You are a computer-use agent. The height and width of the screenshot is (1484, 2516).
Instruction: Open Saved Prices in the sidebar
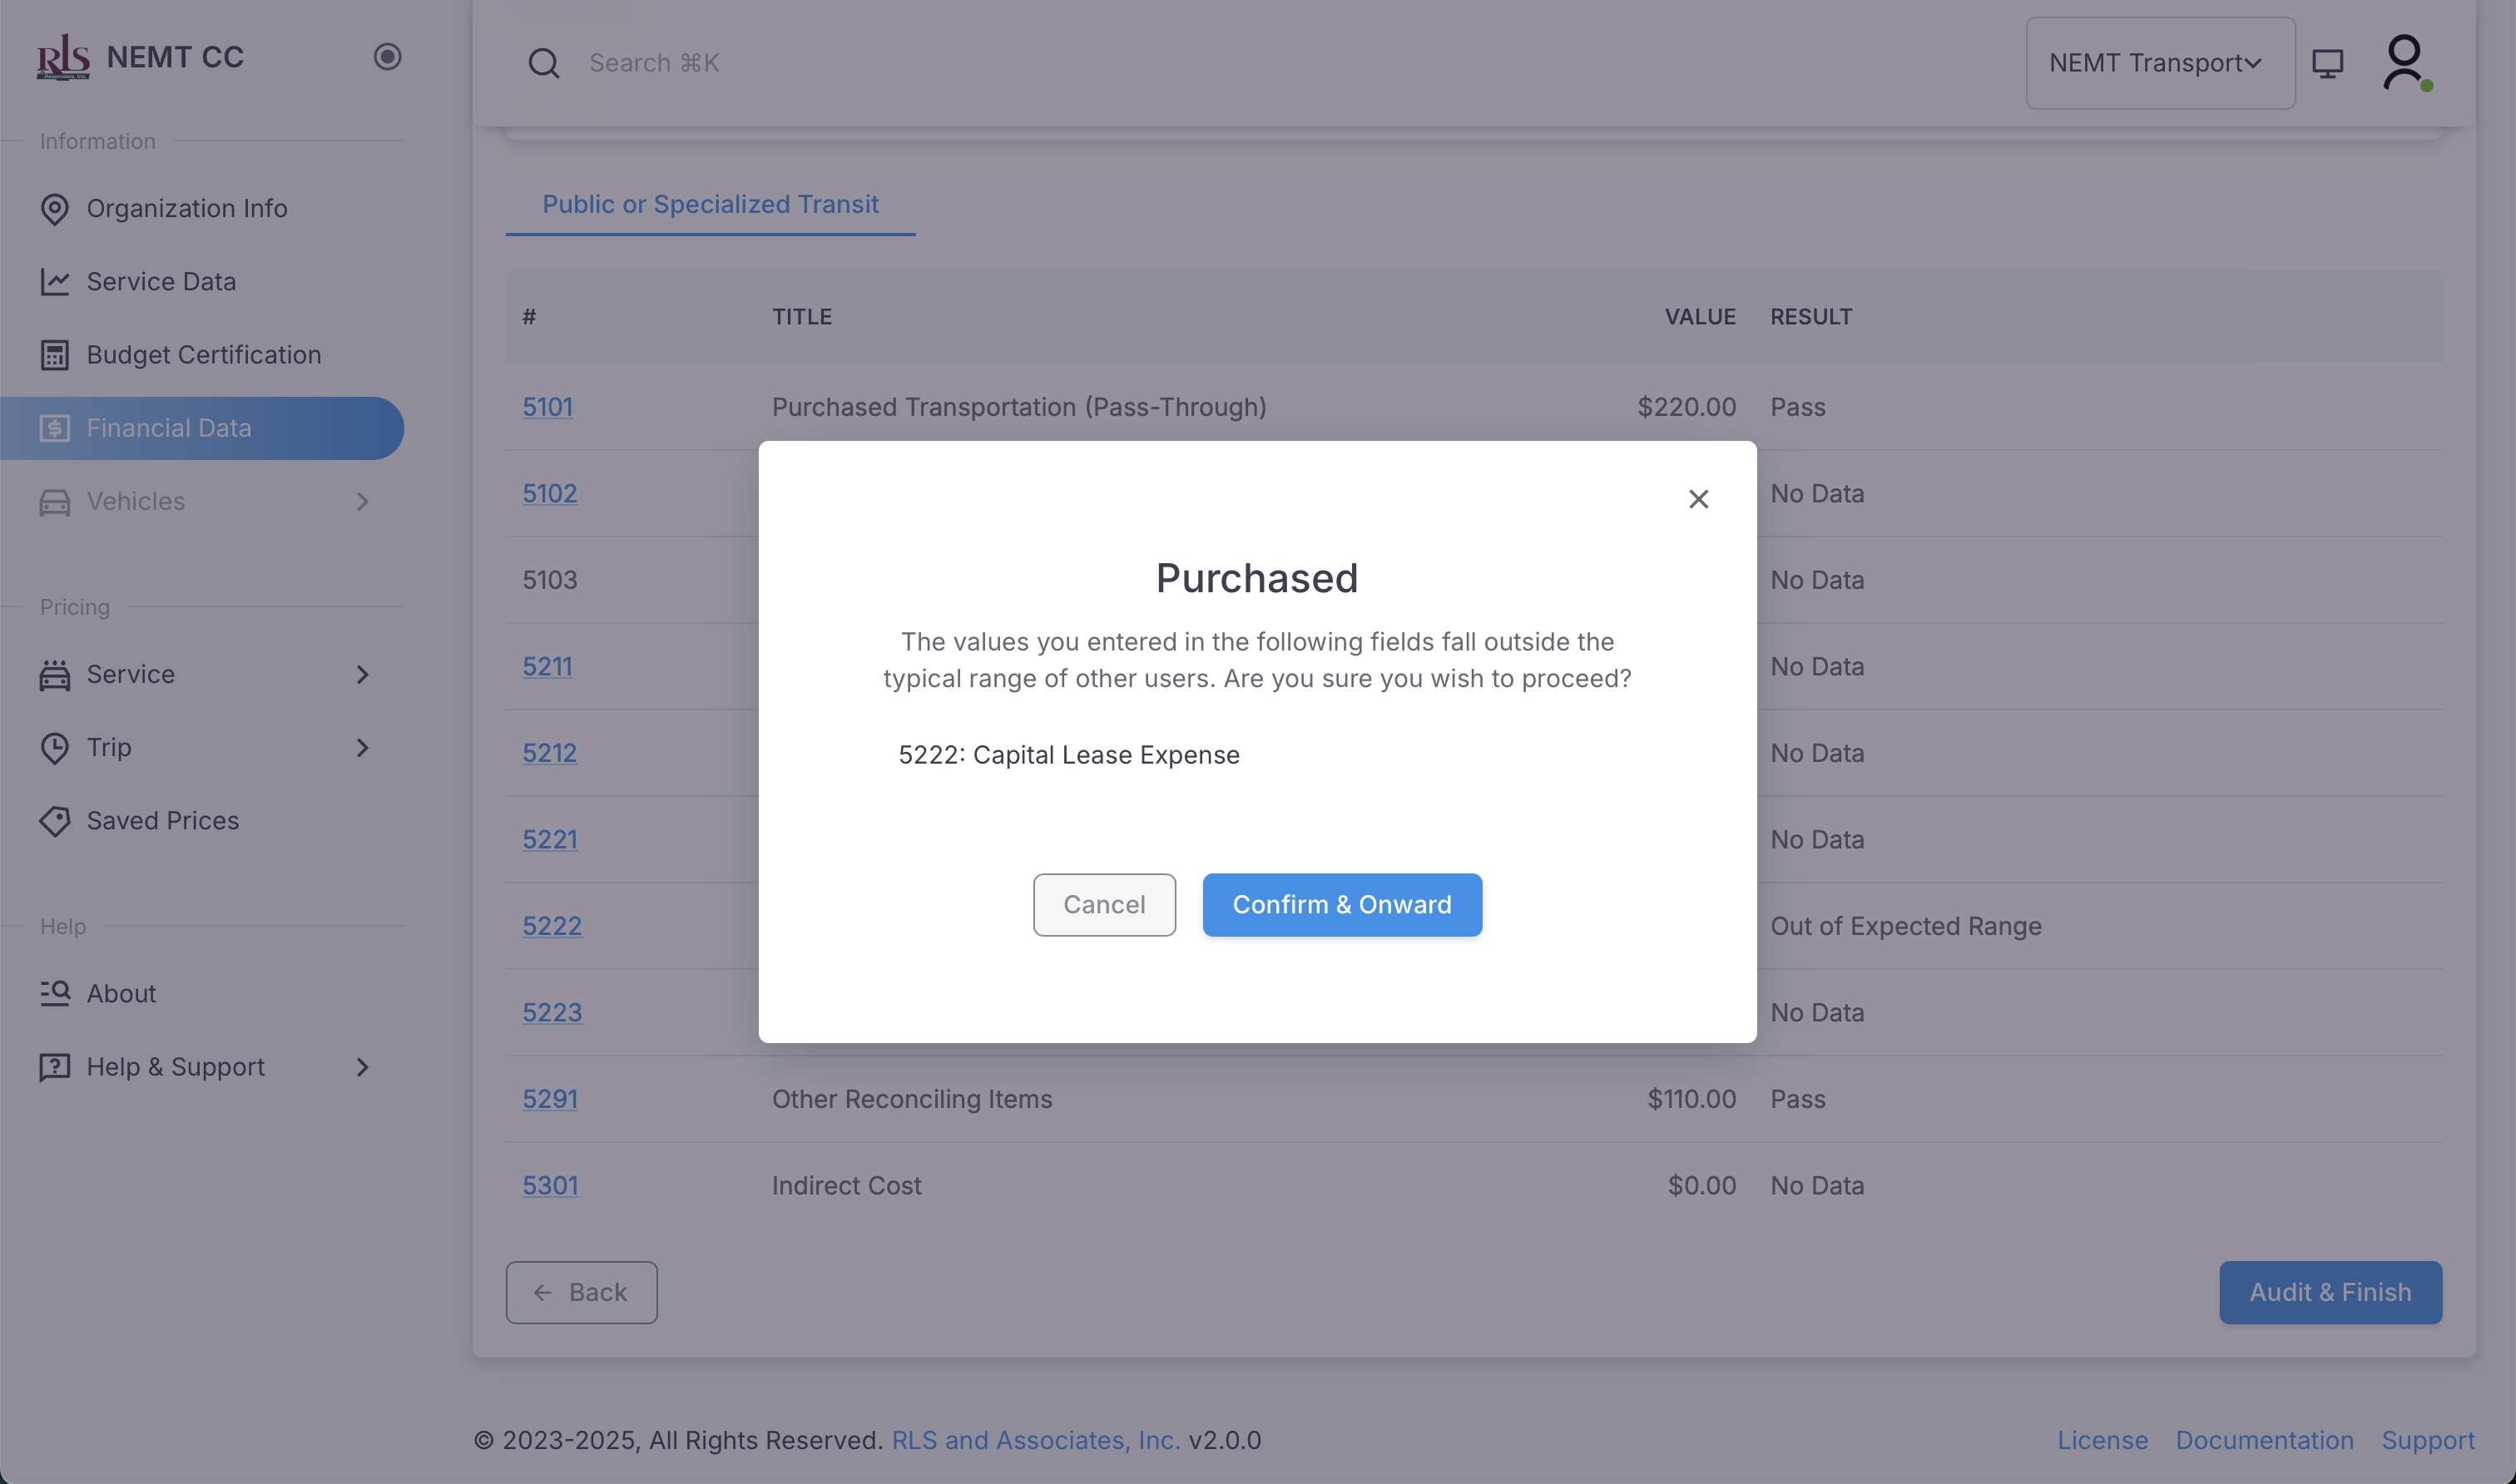[x=163, y=821]
